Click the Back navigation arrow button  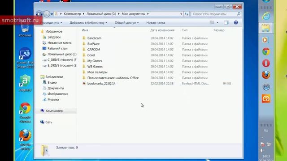tap(39, 14)
